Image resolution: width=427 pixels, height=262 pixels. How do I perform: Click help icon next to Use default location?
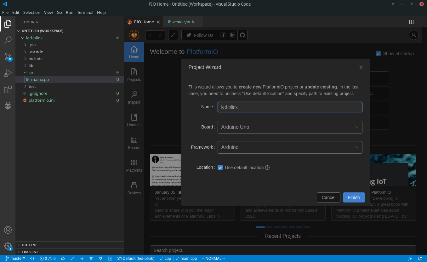coord(267,168)
